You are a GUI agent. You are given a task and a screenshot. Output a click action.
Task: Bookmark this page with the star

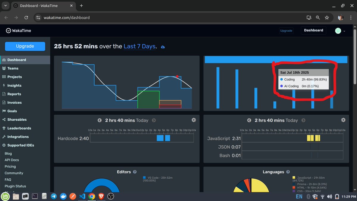pos(327,18)
